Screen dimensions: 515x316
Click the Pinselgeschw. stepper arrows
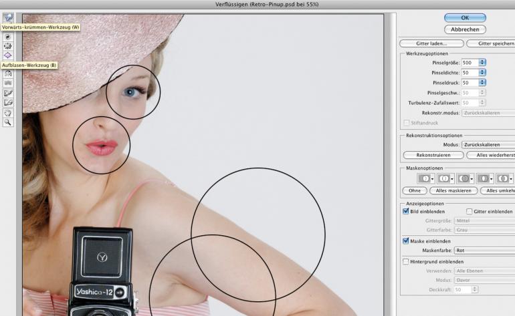tap(482, 93)
